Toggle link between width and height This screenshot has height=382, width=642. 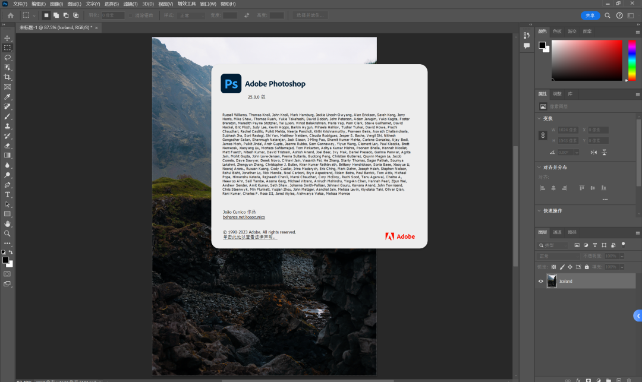click(543, 135)
